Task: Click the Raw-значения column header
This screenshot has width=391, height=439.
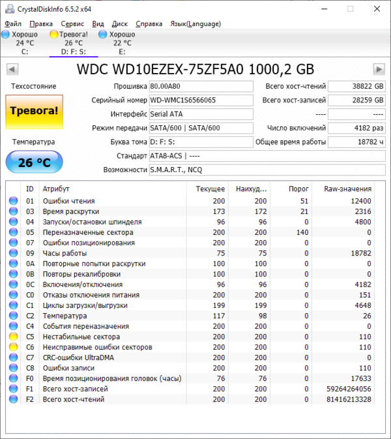Action: (x=343, y=189)
